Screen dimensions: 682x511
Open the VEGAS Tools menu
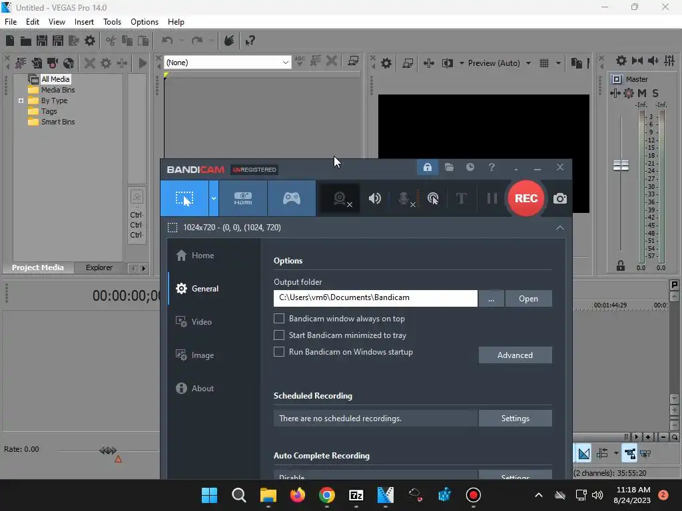coord(112,22)
